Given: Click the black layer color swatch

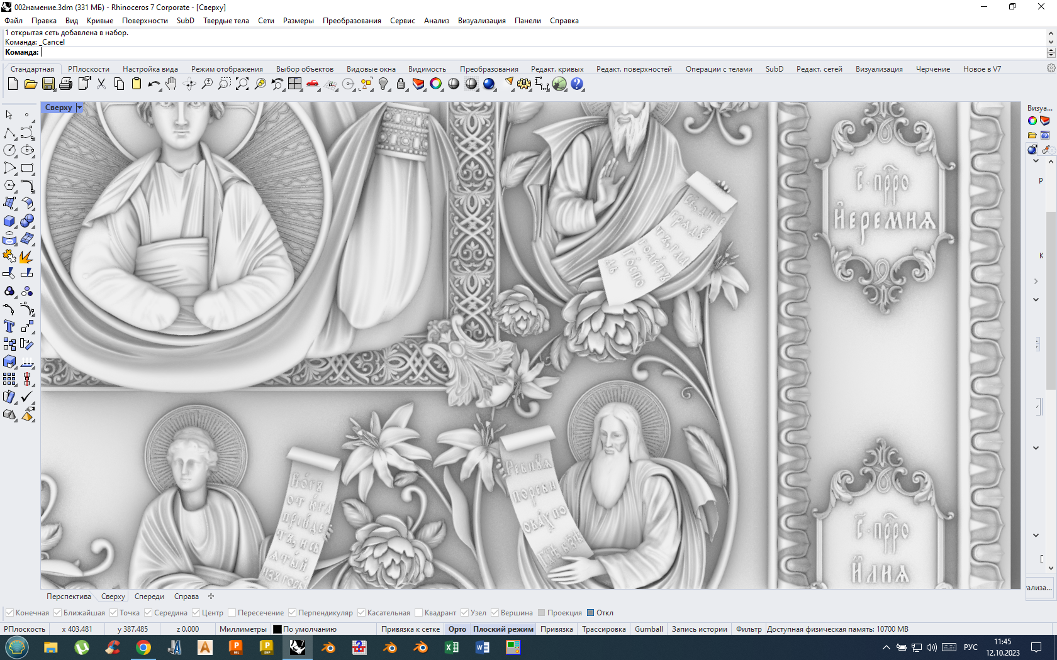Looking at the screenshot, I should 277,629.
